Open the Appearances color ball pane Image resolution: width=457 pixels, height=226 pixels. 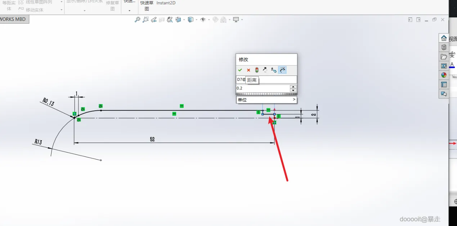(444, 75)
